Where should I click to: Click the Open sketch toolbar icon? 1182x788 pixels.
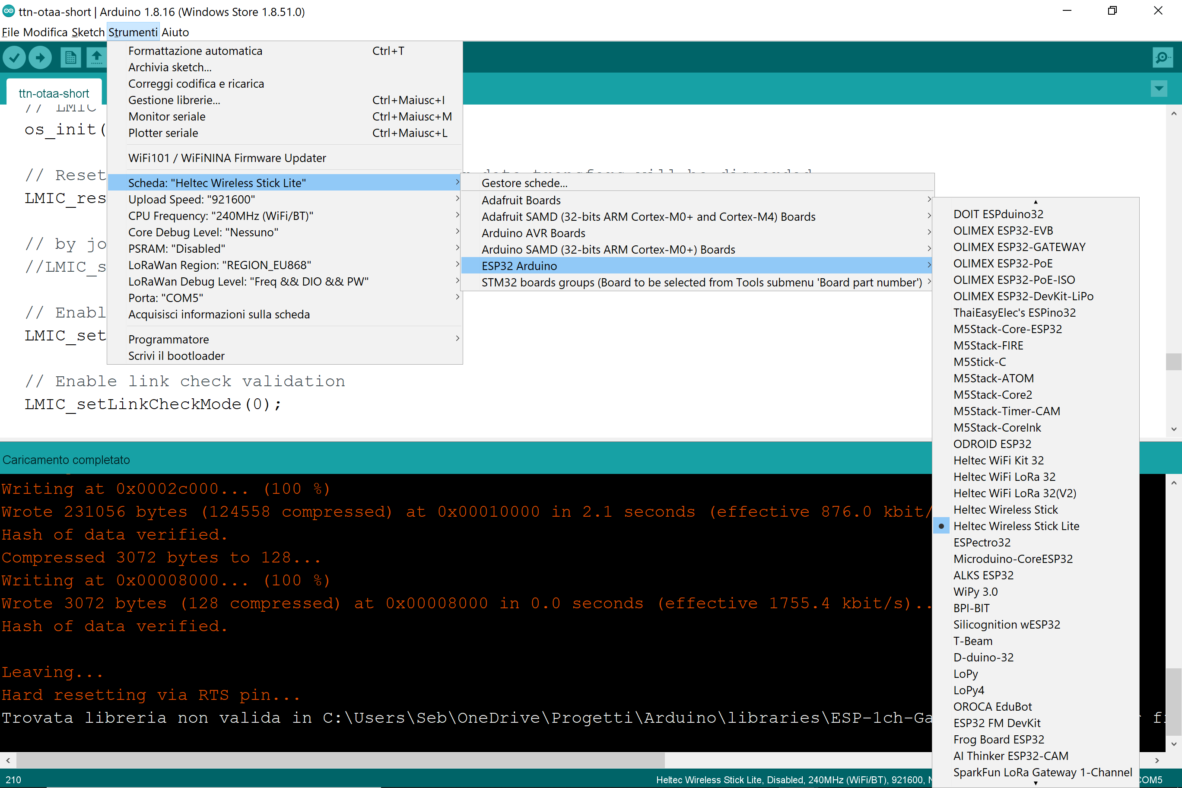(x=96, y=57)
